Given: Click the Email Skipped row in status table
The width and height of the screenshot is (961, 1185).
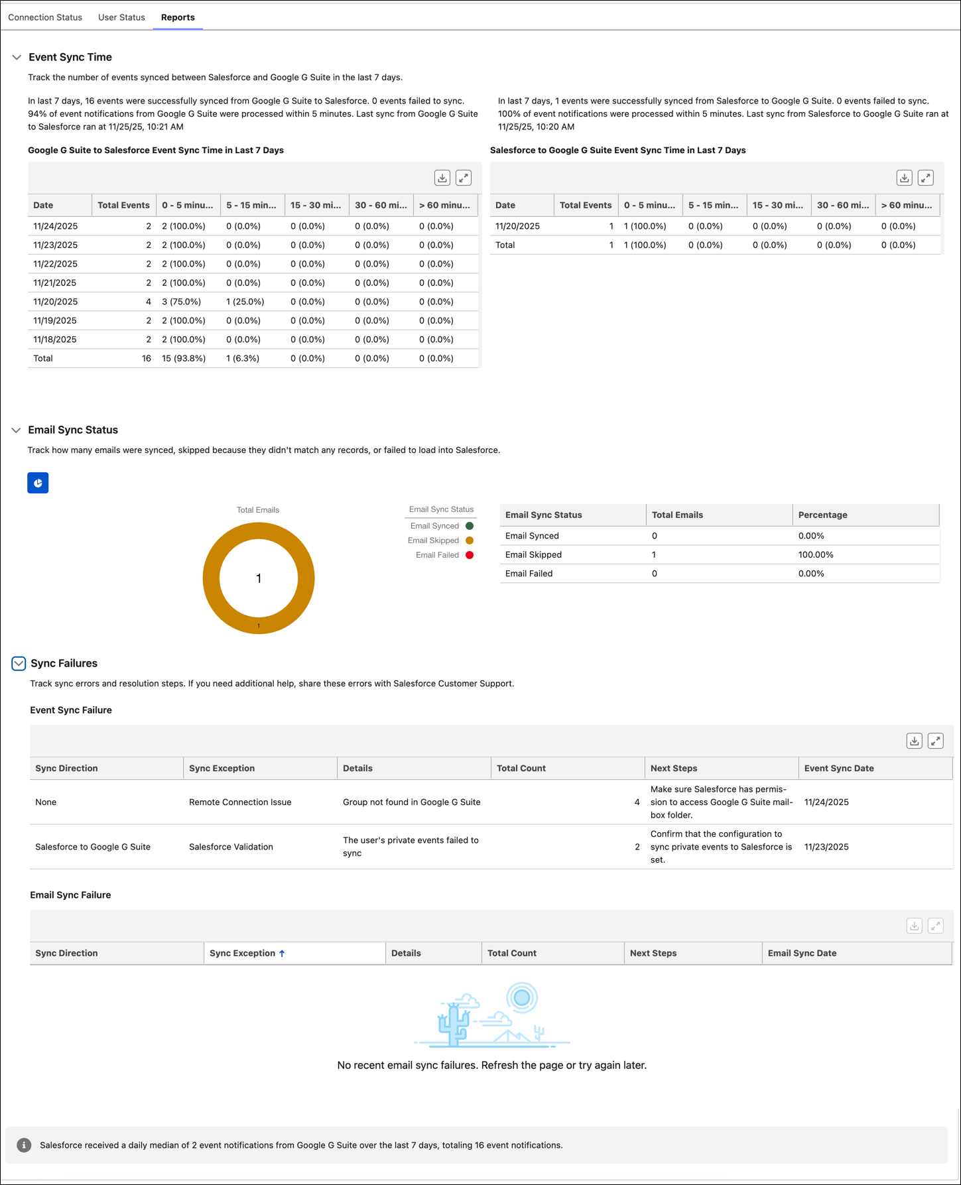Looking at the screenshot, I should 720,555.
